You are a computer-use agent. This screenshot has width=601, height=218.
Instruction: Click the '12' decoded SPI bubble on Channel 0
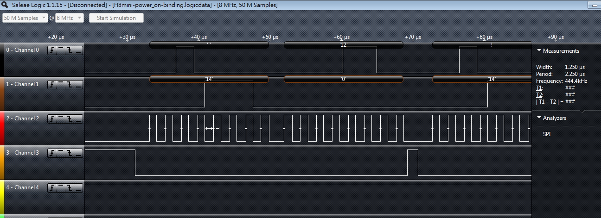click(343, 45)
